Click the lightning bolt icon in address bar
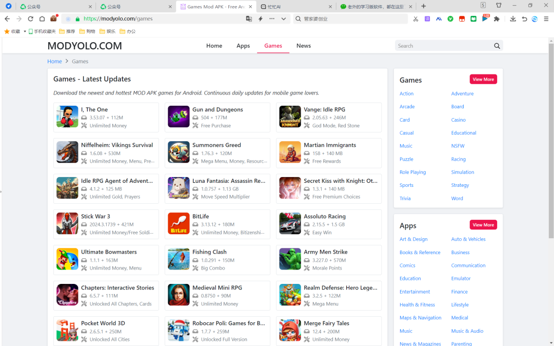Image resolution: width=554 pixels, height=346 pixels. coord(261,18)
